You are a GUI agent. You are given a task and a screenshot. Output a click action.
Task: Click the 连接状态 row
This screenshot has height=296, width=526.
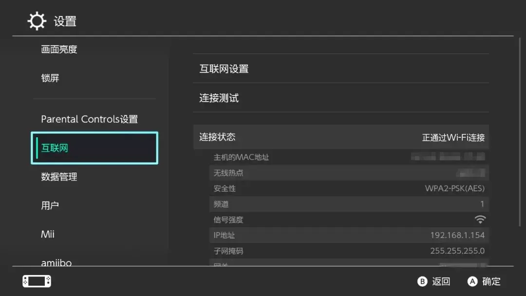click(341, 137)
